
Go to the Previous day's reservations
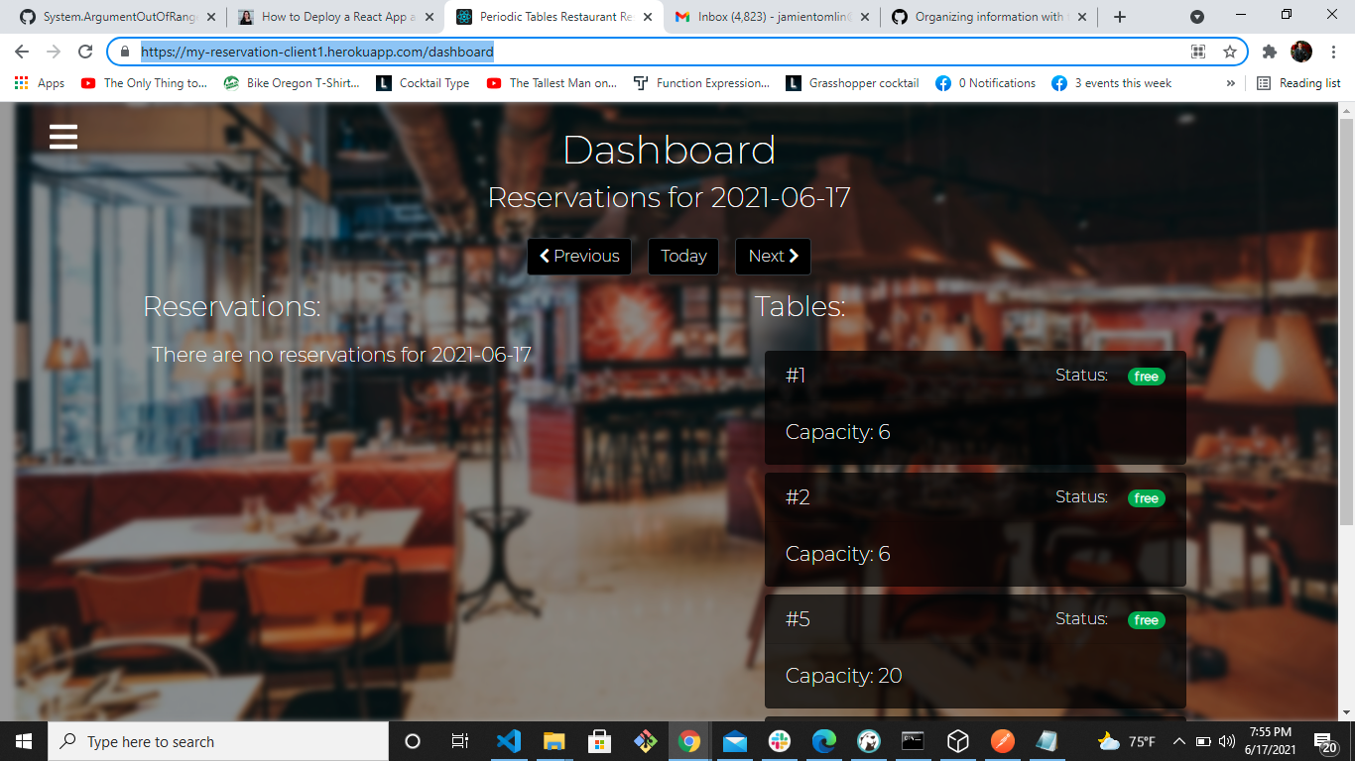tap(579, 256)
